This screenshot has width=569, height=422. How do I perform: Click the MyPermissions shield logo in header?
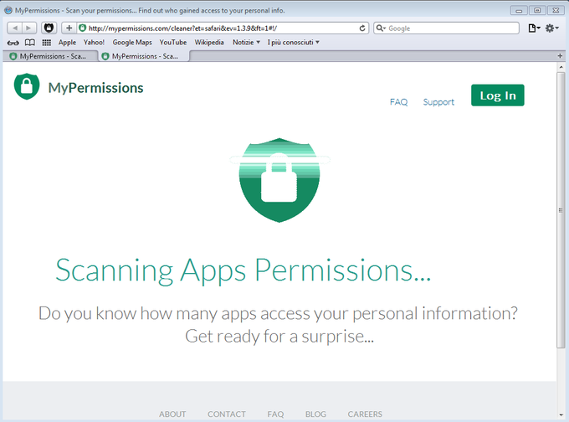click(x=27, y=86)
